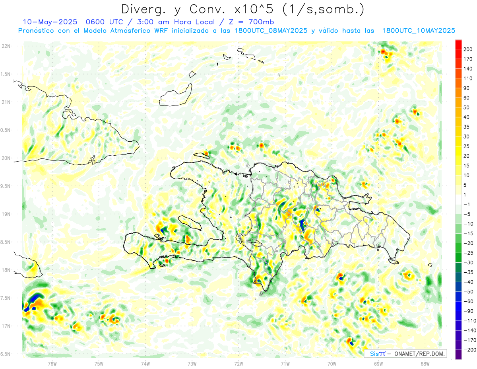This screenshot has height=369, width=477.
Task: Click the "18N" latitude label
Action: (x=6, y=270)
